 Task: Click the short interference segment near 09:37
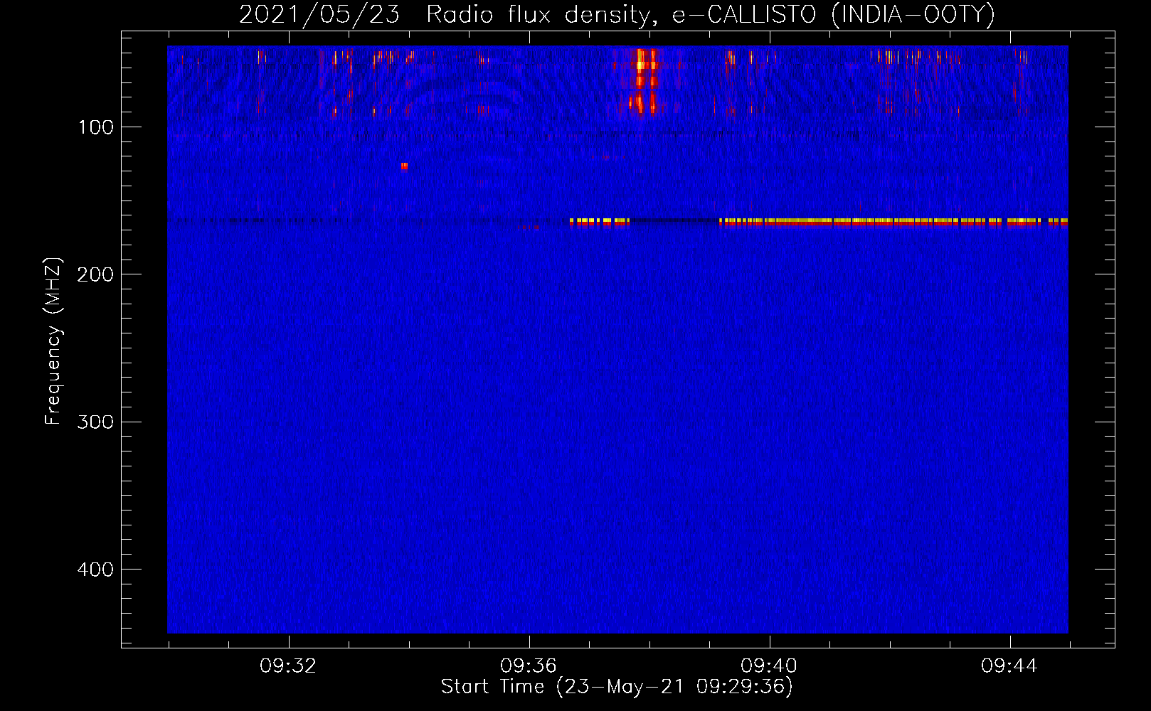pos(600,223)
